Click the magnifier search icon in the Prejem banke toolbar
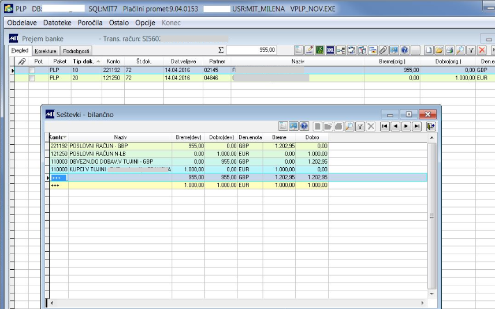 460,50
